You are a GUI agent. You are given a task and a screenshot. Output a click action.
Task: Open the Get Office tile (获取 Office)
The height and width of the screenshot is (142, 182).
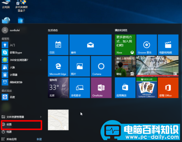tap(168, 88)
